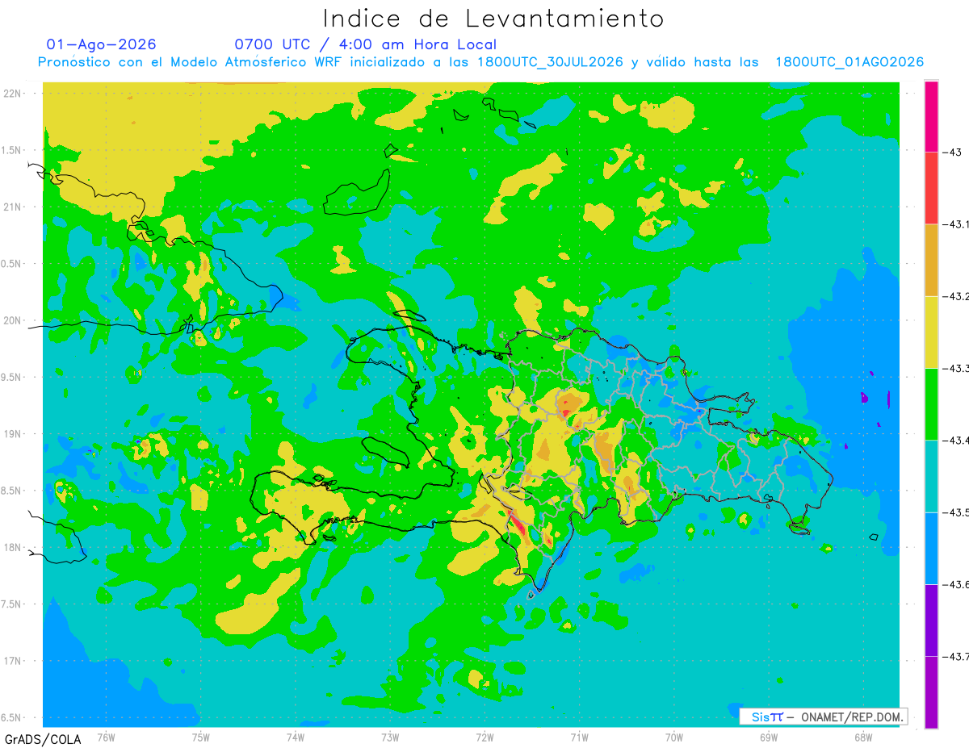Click the '70W' longitude label
This screenshot has height=748, width=969.
point(673,737)
